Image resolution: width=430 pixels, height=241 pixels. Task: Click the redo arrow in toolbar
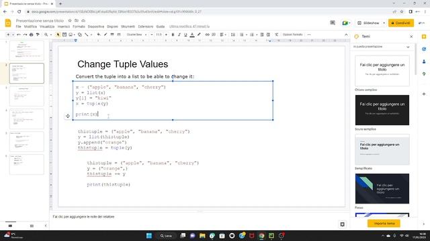click(x=25, y=35)
